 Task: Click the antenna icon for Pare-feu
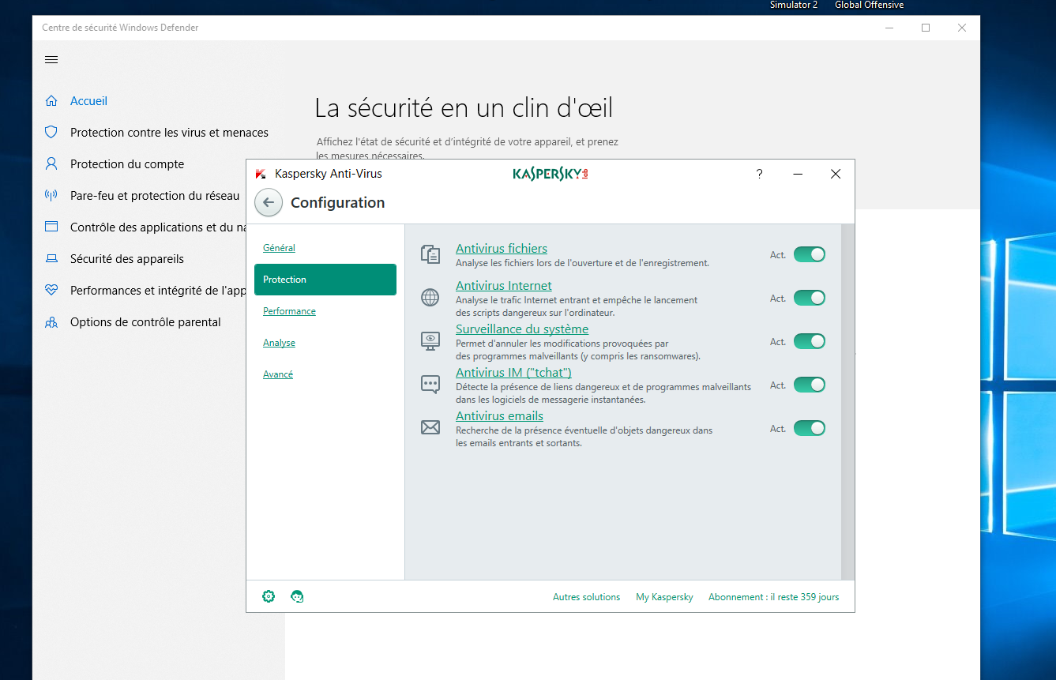point(51,196)
